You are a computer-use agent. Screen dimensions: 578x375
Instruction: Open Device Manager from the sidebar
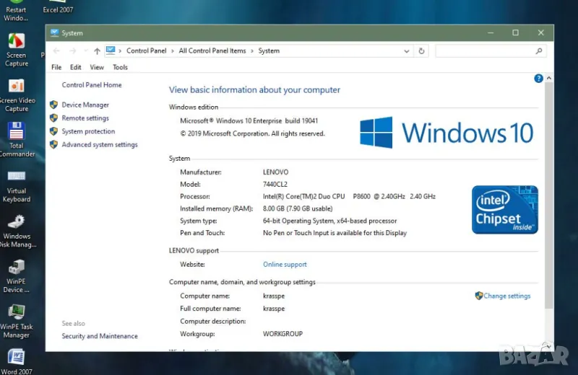click(85, 105)
